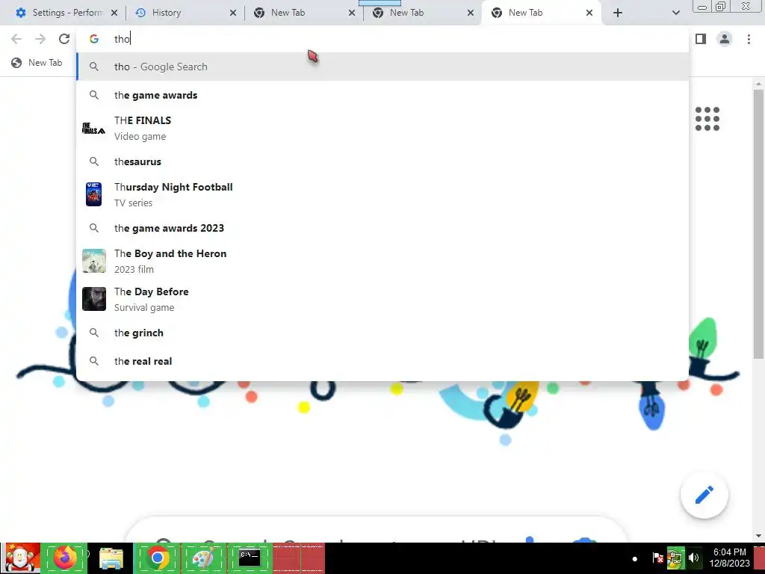Open the Google apps grid
This screenshot has width=765, height=574.
(707, 119)
